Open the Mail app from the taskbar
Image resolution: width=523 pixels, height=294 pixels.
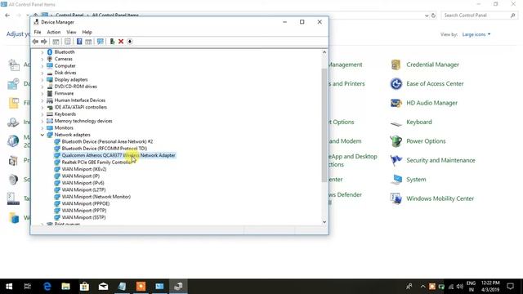pos(103,287)
